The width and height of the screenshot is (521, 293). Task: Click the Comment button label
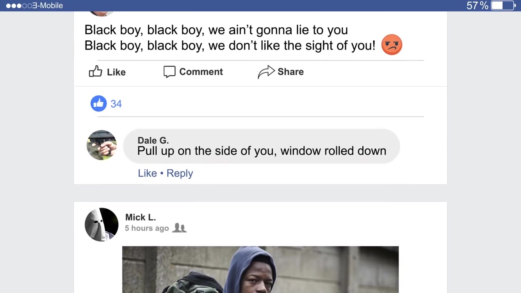pyautogui.click(x=201, y=72)
